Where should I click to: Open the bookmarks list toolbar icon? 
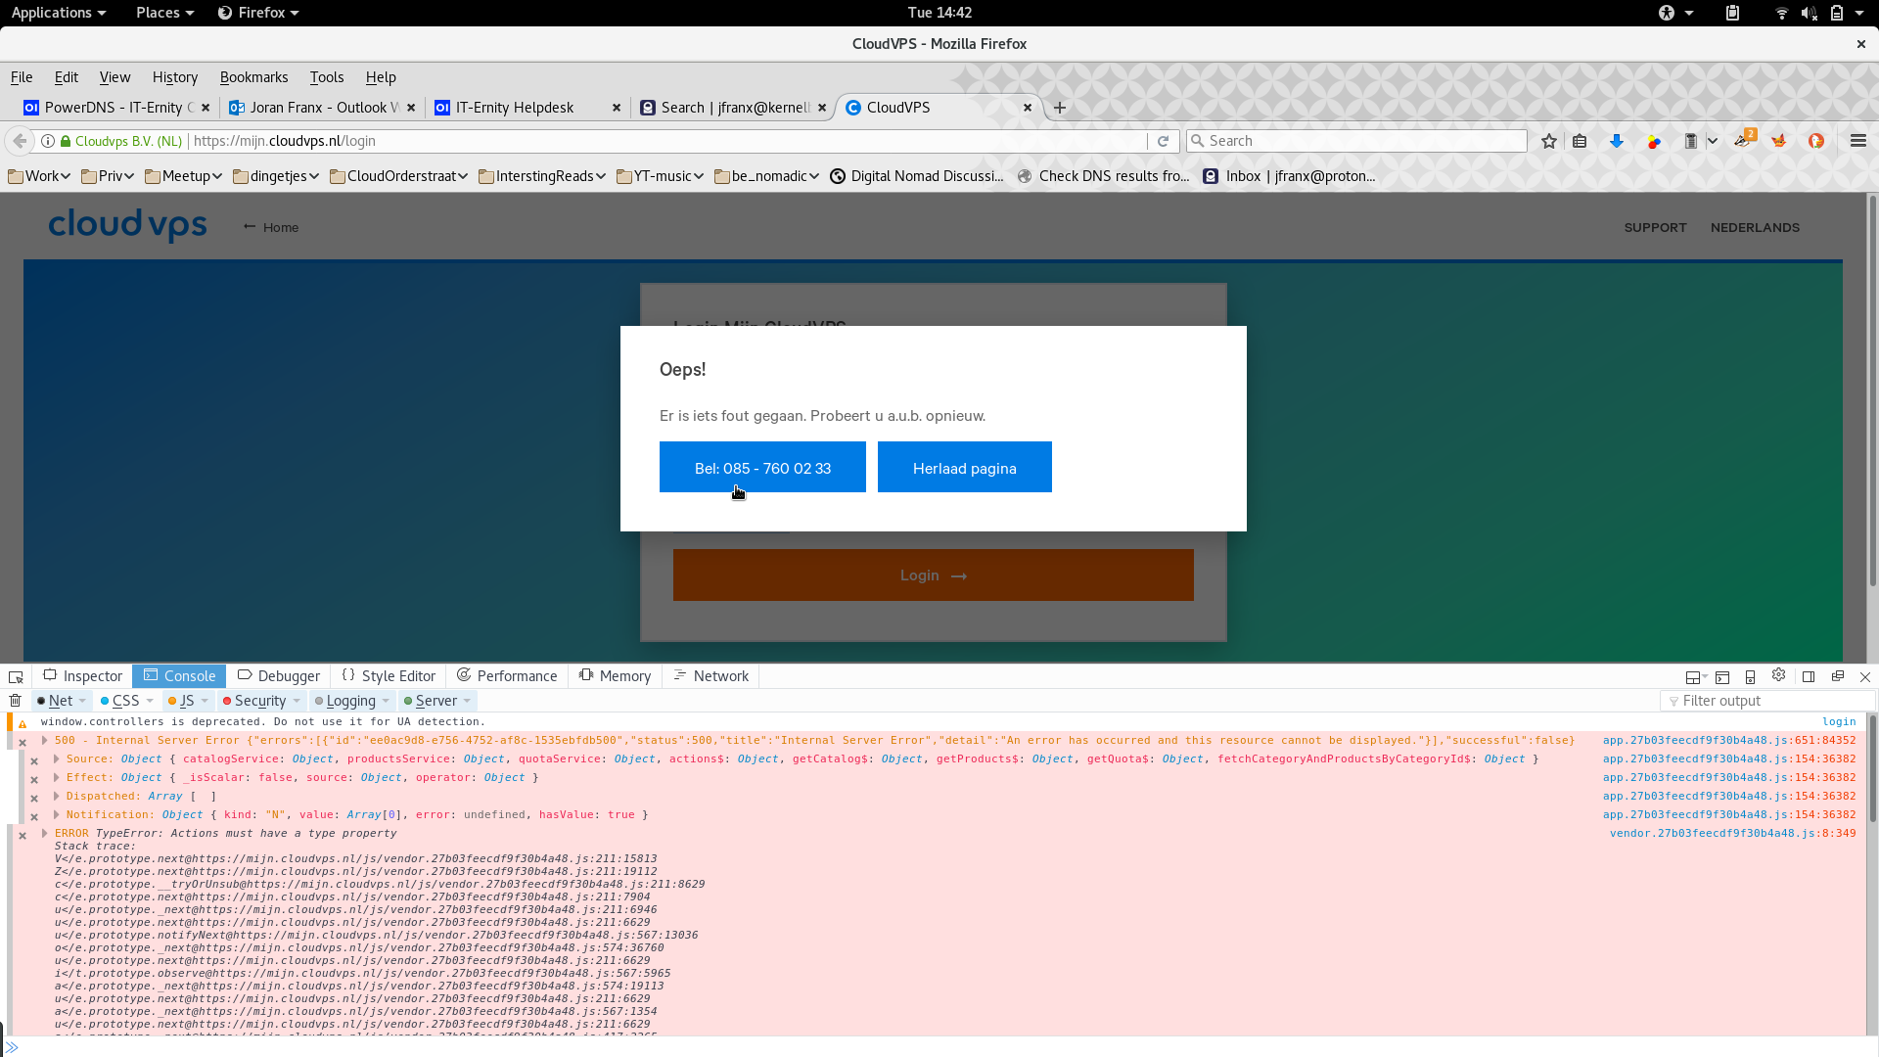pyautogui.click(x=1580, y=141)
